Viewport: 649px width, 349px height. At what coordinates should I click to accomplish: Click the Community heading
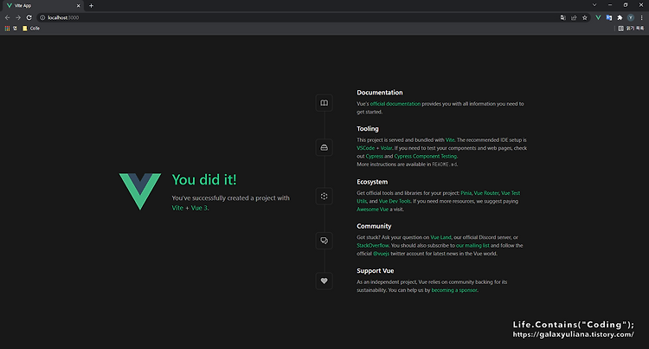click(x=374, y=226)
